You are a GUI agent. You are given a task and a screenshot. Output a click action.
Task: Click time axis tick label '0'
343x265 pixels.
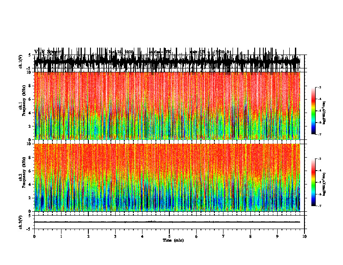(34, 236)
